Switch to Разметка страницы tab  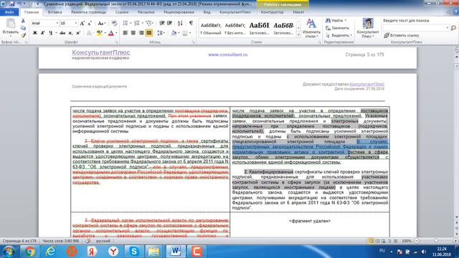pyautogui.click(x=89, y=12)
